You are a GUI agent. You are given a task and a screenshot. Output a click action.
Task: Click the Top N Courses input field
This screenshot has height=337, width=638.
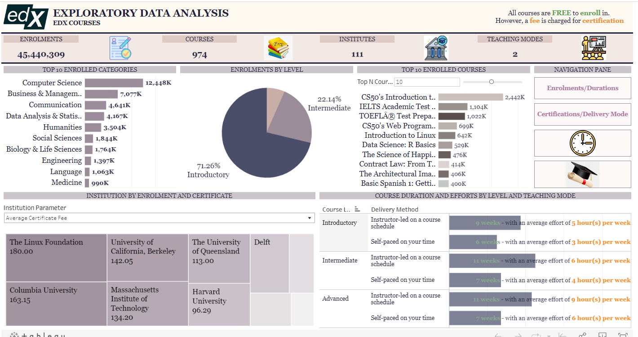[427, 82]
